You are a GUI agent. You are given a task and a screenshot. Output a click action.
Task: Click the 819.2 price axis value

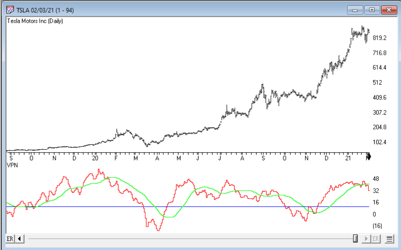379,38
